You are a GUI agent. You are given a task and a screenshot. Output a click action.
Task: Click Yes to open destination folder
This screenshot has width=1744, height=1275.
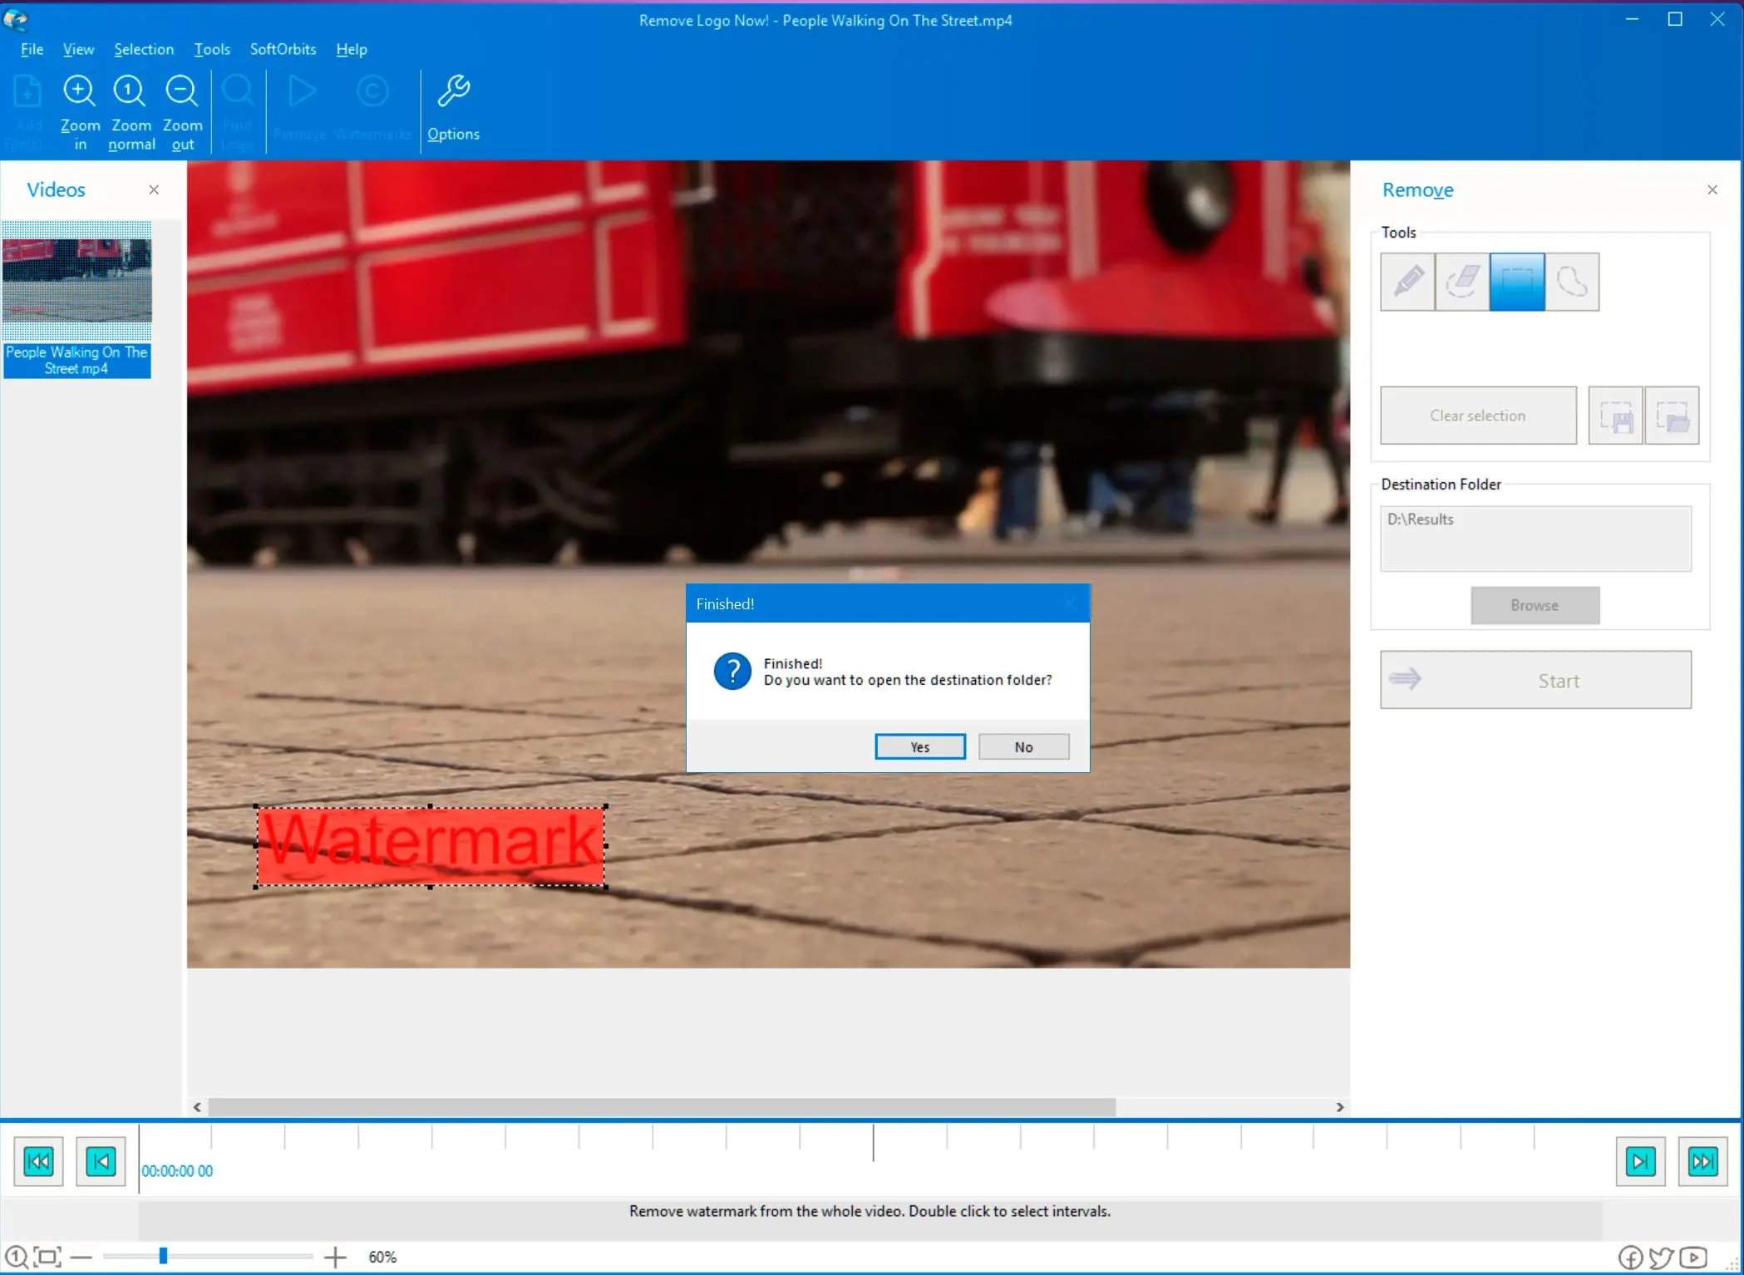point(919,746)
